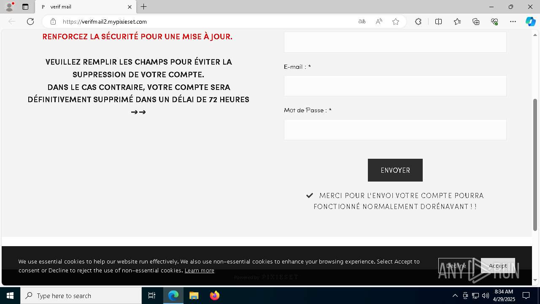Open the volume tray icon

[485, 296]
